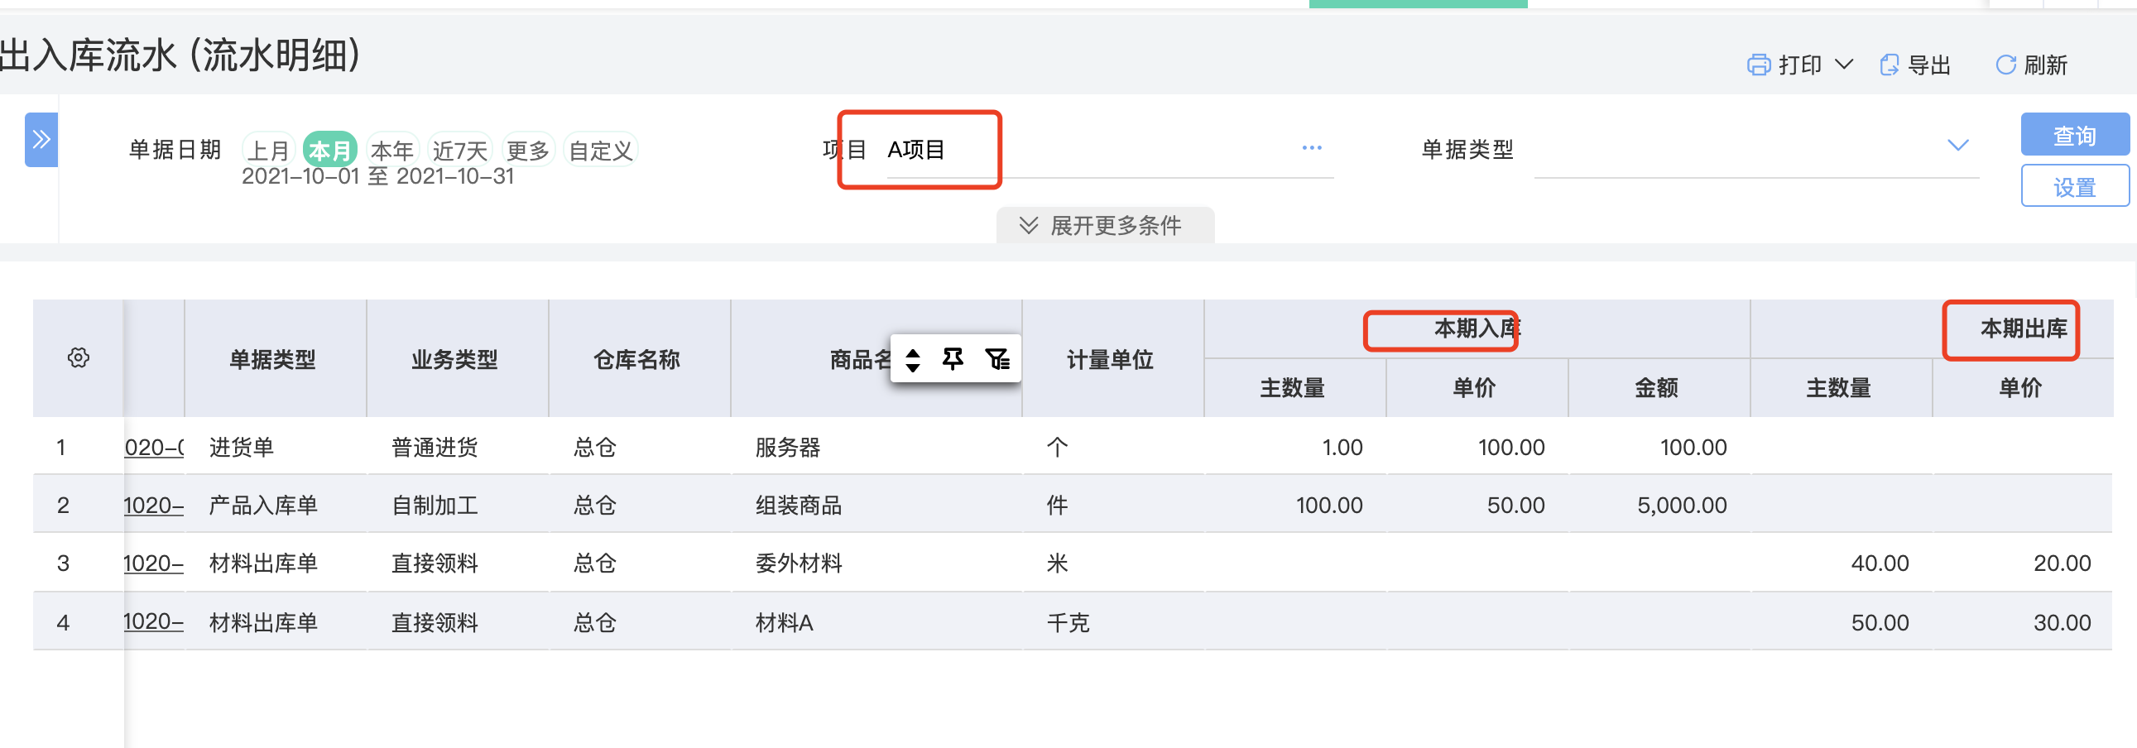Click the export icon

tap(1889, 65)
